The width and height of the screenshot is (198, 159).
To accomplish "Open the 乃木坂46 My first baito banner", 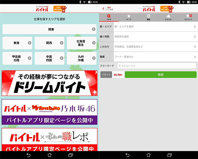I will (49, 112).
